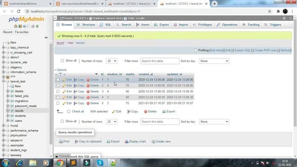Click the navigation panel vertical scrollbar
This screenshot has height=167, width=297.
tap(51, 94)
